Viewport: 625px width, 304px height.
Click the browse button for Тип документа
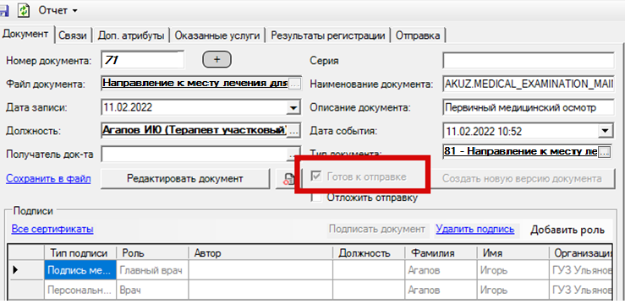(x=605, y=152)
